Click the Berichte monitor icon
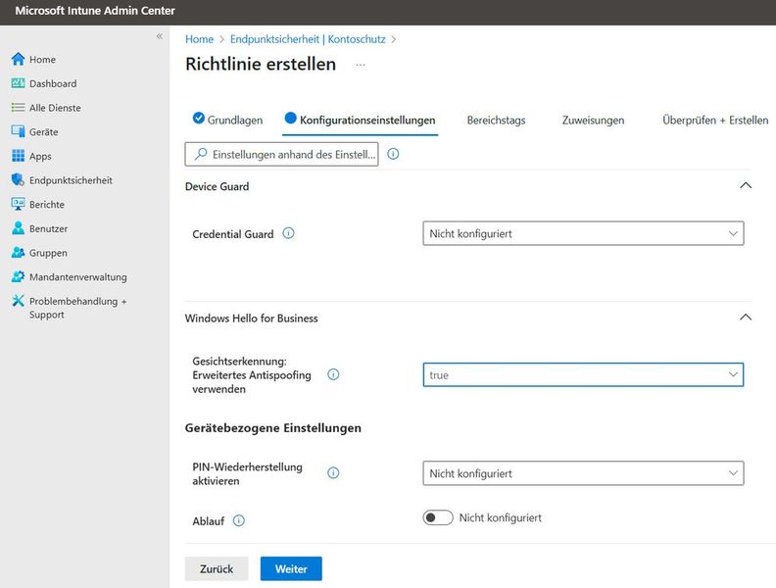 click(18, 204)
